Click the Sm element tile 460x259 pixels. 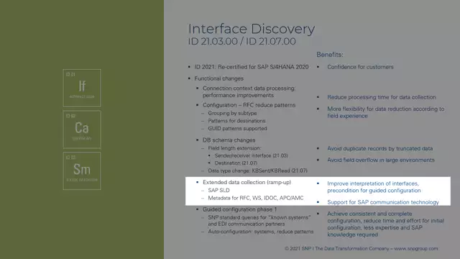pos(82,171)
